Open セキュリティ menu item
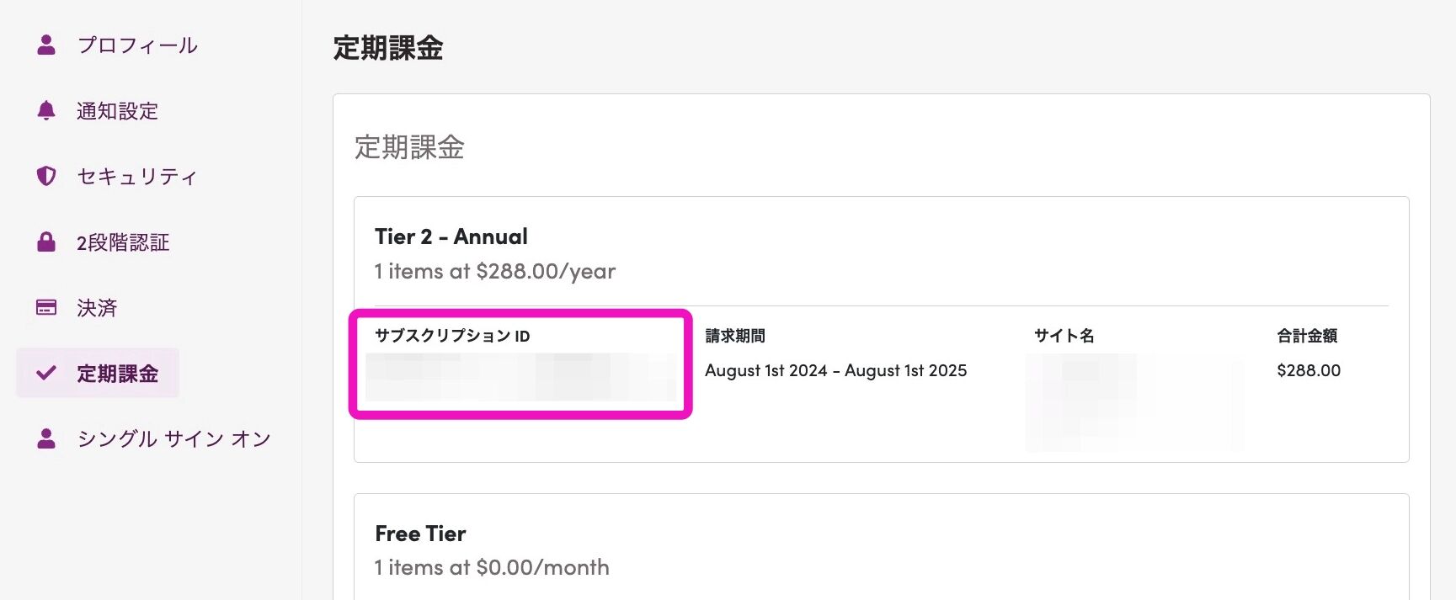The height and width of the screenshot is (600, 1456). point(137,177)
